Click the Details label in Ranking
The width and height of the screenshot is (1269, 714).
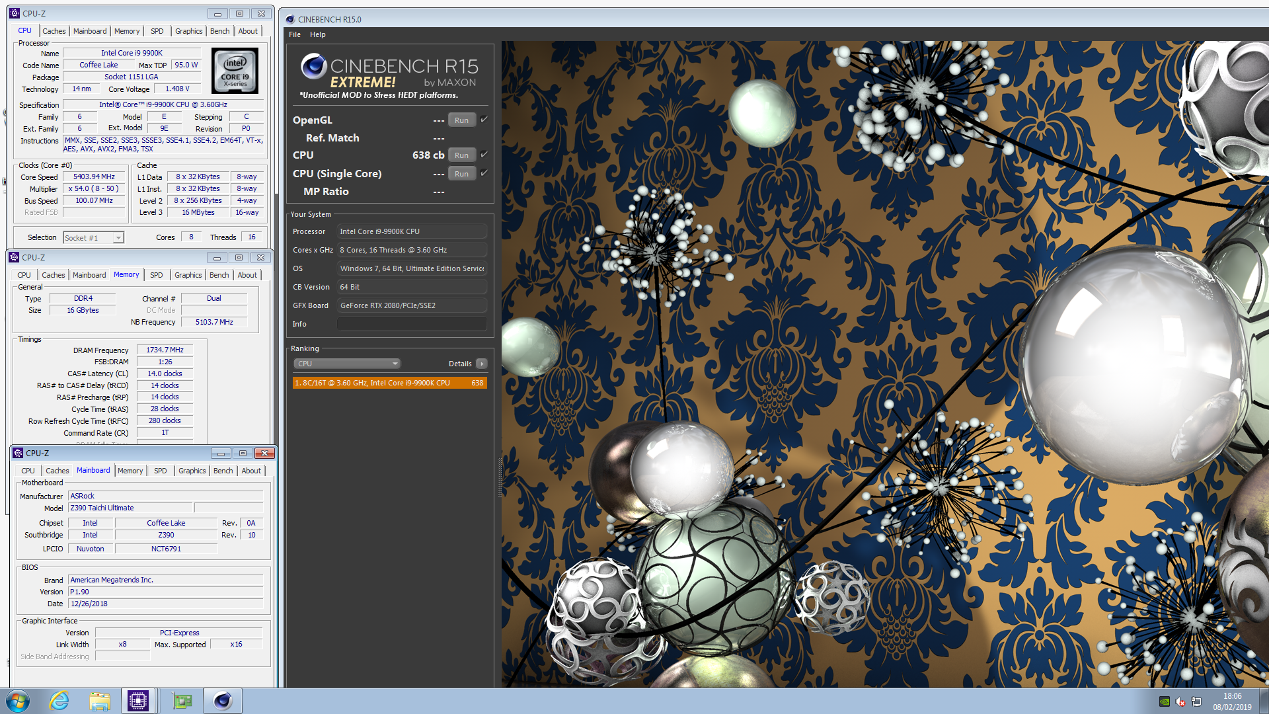pos(460,364)
